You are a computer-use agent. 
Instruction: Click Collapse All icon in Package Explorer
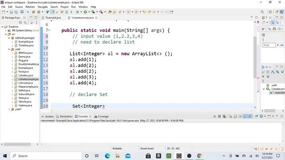click(x=20, y=23)
